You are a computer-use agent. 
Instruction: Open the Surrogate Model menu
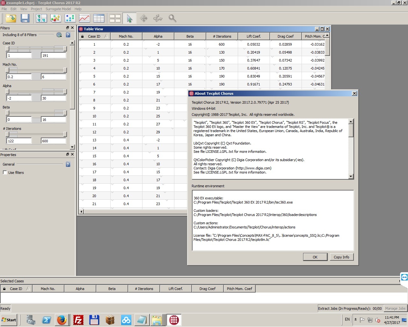pos(58,9)
